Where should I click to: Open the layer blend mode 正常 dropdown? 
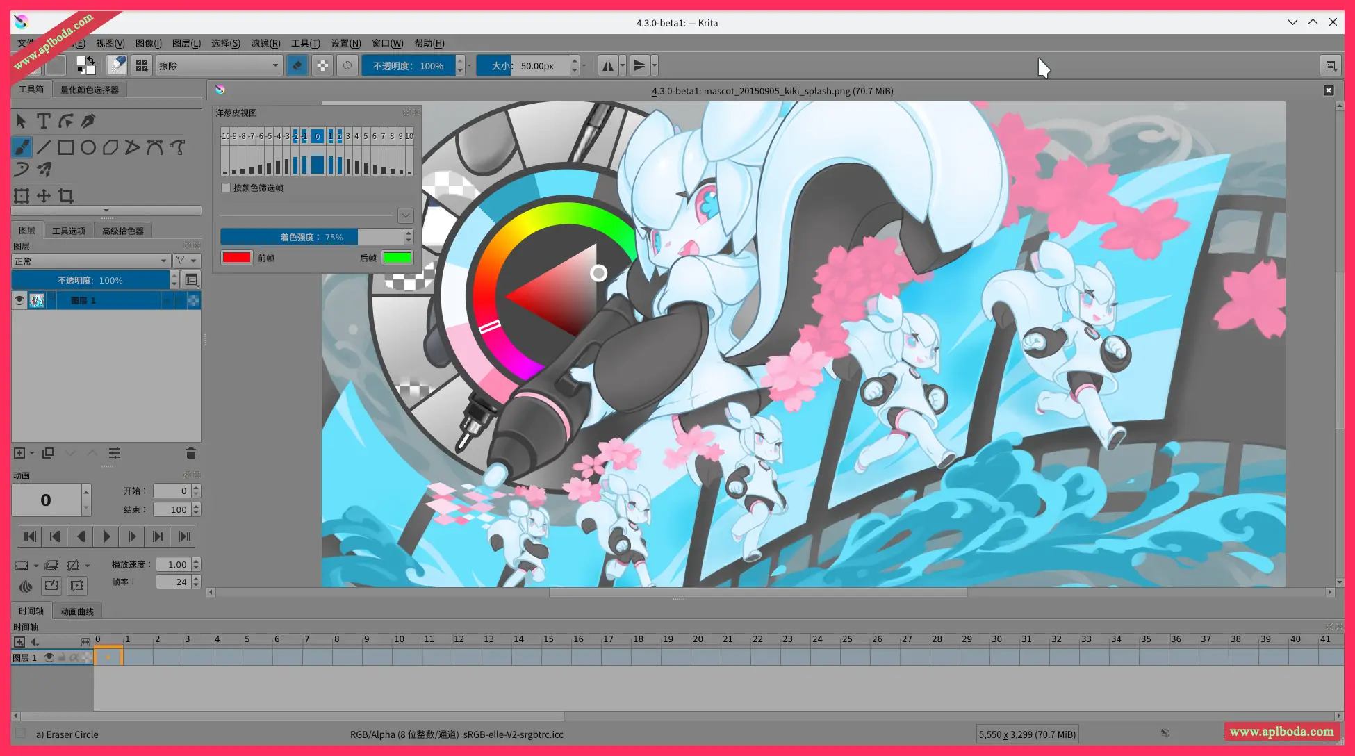91,261
